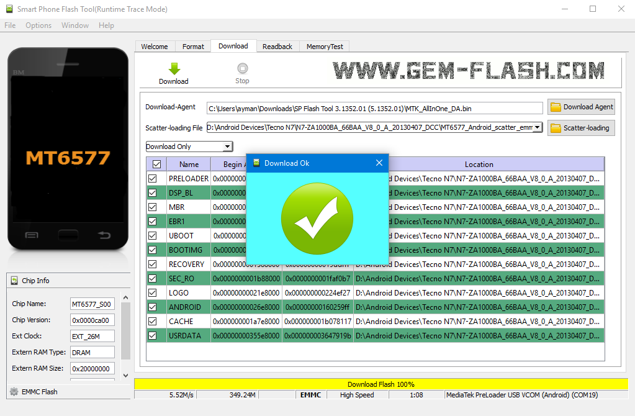Viewport: 635px width, 416px height.
Task: Click the Scatter-loading folder button
Action: [581, 128]
